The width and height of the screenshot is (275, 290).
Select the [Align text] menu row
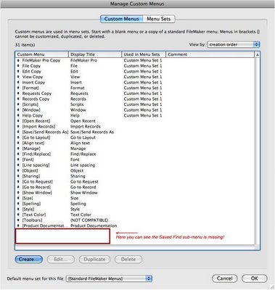(135, 143)
